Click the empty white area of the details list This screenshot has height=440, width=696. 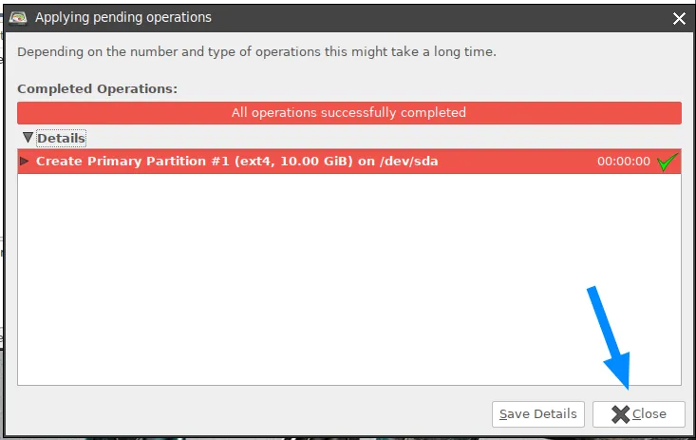[349, 279]
